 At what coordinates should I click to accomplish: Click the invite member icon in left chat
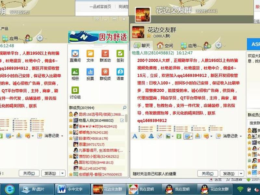[x=29, y=38]
